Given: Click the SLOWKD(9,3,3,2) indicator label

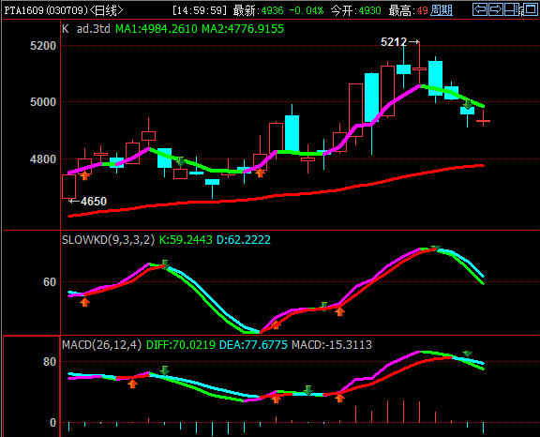Looking at the screenshot, I should [x=109, y=240].
